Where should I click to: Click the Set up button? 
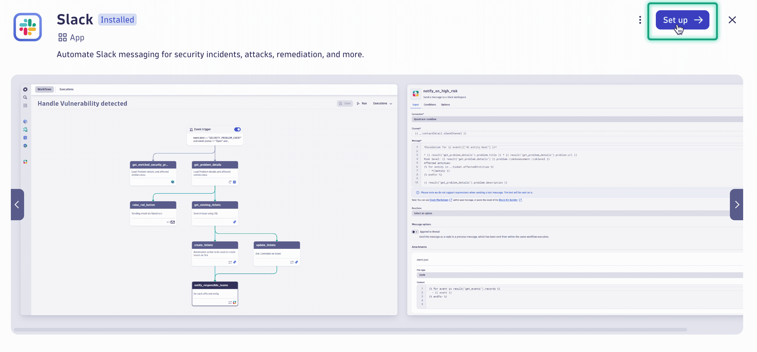(682, 20)
